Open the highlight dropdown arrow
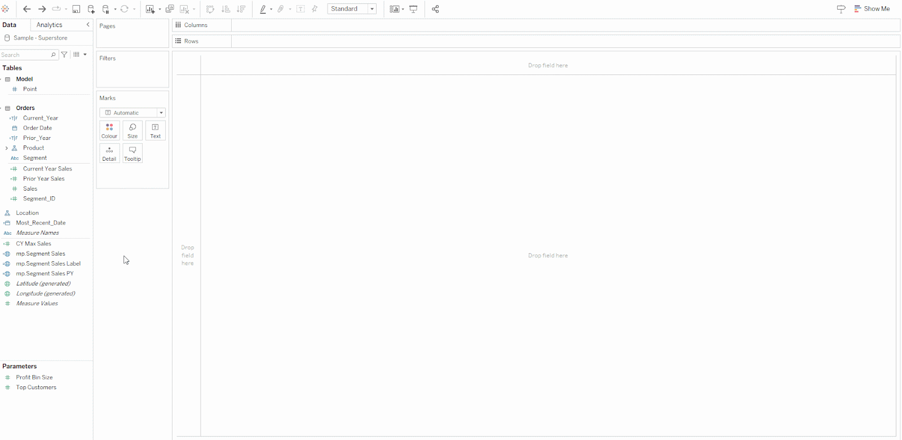Viewport: 902px width, 440px height. 271,9
